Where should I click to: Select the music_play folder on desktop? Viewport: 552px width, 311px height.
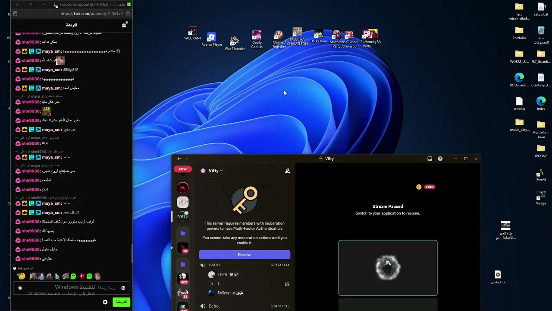[519, 125]
